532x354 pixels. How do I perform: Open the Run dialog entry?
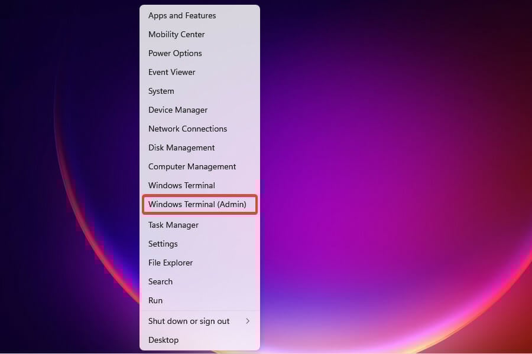tap(200, 300)
